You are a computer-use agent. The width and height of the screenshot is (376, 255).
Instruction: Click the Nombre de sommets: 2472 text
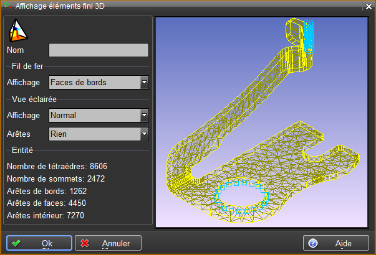(x=56, y=178)
